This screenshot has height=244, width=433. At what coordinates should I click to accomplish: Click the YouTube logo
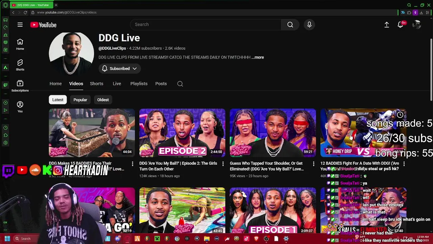[43, 25]
